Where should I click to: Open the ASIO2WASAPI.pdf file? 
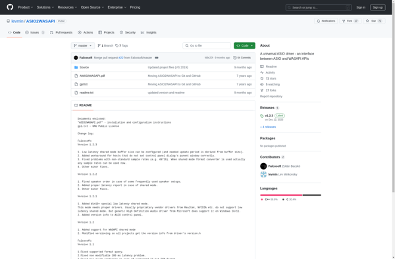pyautogui.click(x=92, y=76)
